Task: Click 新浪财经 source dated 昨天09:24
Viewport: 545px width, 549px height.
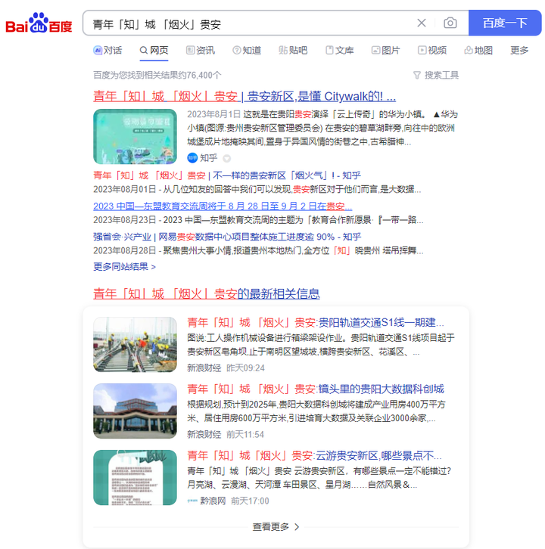Action: click(x=204, y=368)
